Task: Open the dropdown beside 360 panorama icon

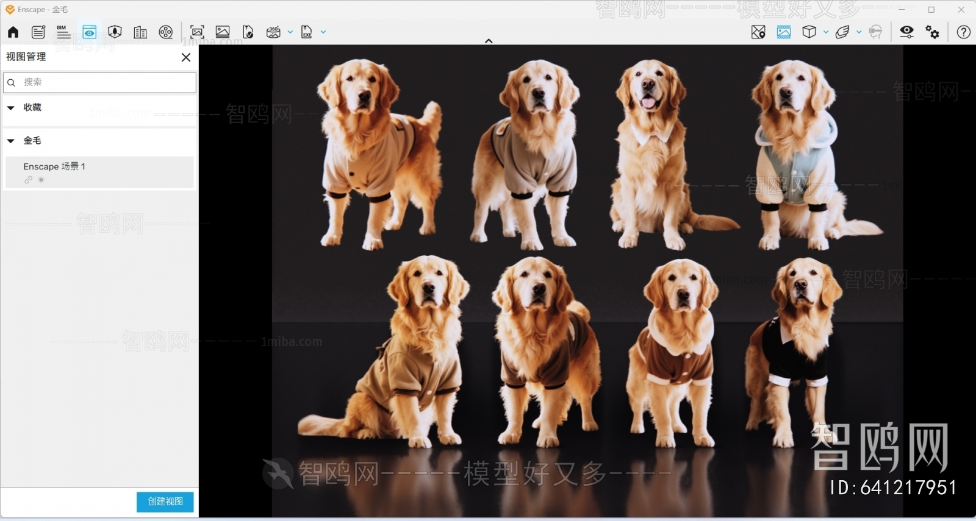Action: 290,32
